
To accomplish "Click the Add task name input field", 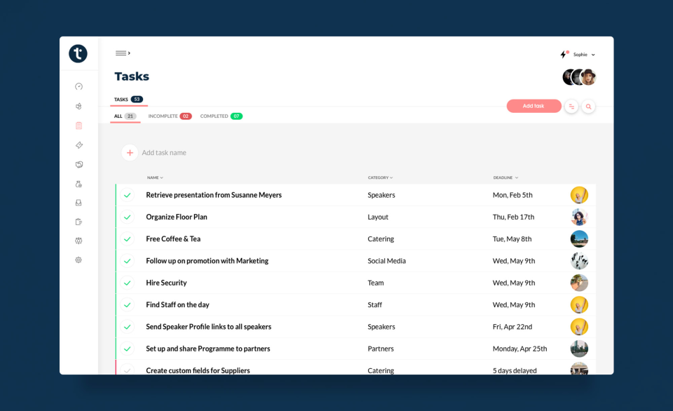I will (164, 153).
